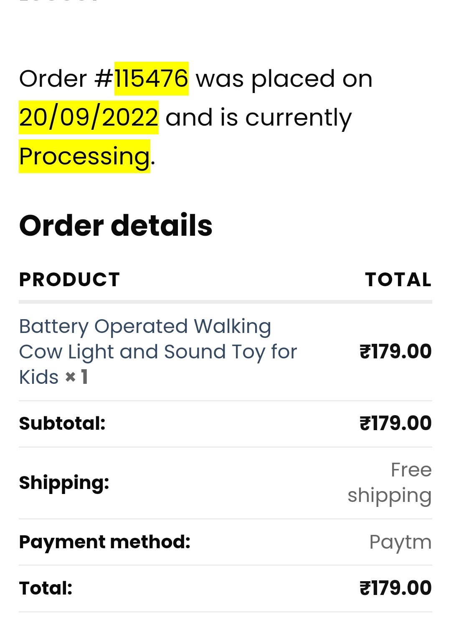
Task: Click the product quantity × 1
Action: pyautogui.click(x=77, y=377)
